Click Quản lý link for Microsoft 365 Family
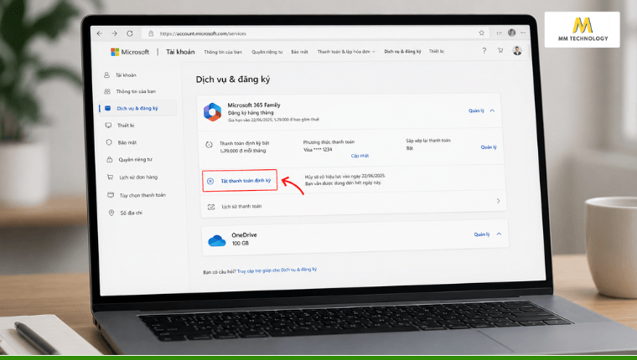 (476, 111)
